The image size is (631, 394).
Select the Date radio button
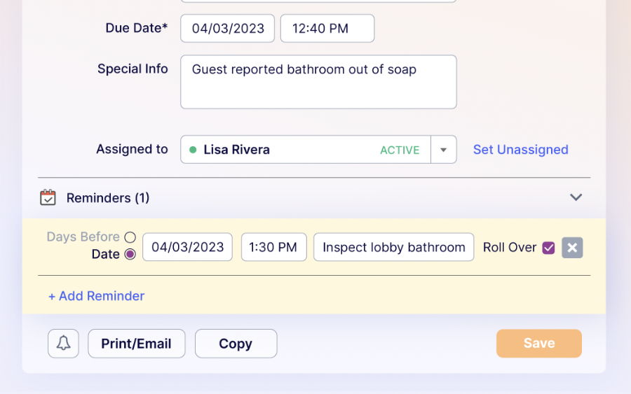(x=130, y=255)
